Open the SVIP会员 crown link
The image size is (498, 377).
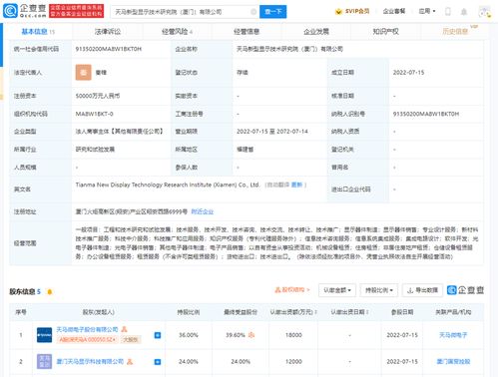(x=352, y=11)
